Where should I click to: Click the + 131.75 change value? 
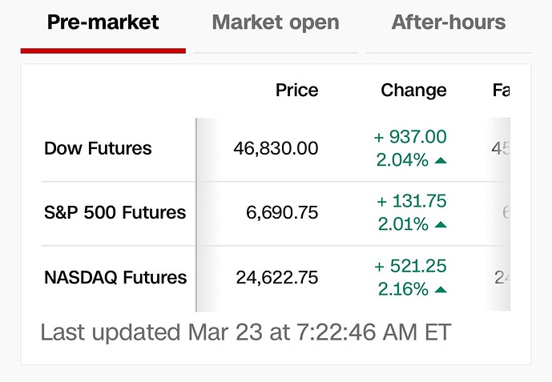point(410,201)
